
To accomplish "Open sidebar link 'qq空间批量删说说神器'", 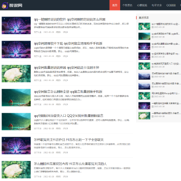I will click(x=166, y=44).
